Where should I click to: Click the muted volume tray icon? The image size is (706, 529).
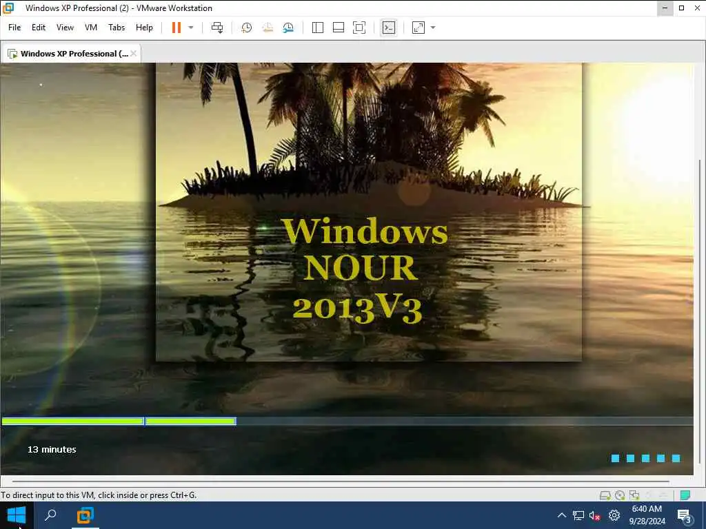594,515
